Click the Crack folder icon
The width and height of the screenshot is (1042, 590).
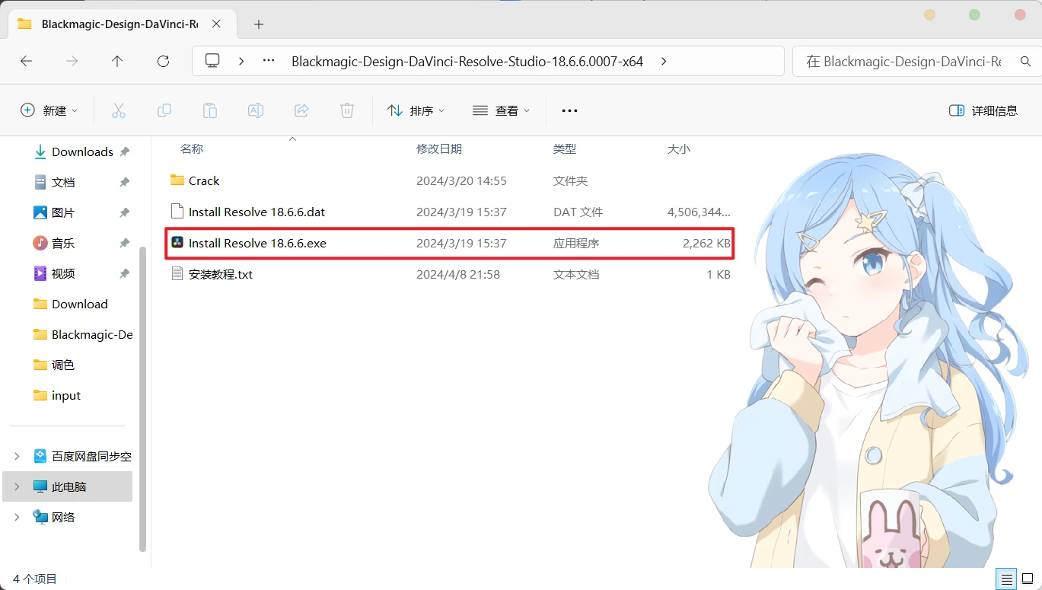point(177,180)
